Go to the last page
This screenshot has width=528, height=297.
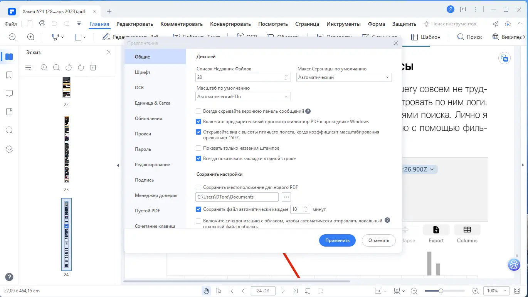click(296, 291)
